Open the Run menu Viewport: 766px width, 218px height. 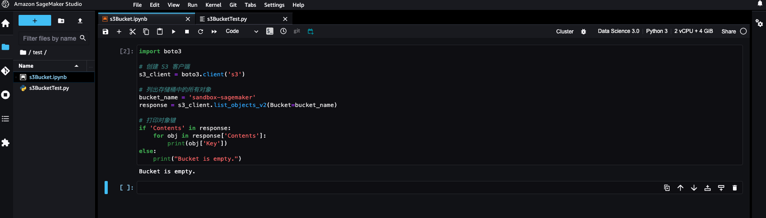[x=192, y=5]
